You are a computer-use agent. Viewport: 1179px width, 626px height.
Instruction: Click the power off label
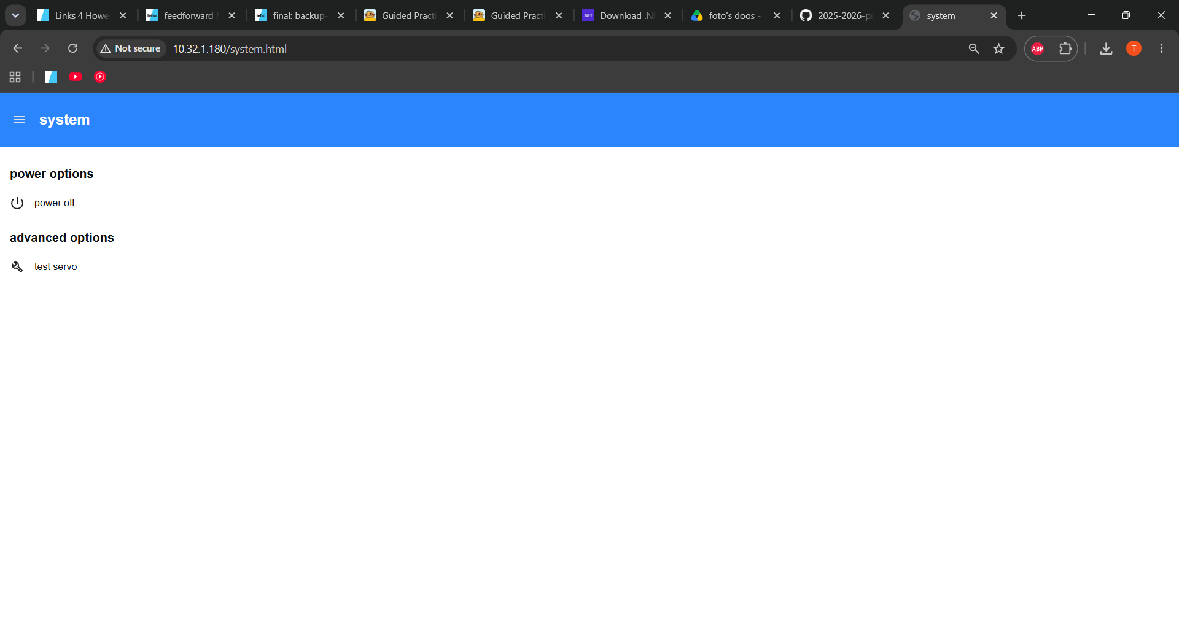[55, 203]
